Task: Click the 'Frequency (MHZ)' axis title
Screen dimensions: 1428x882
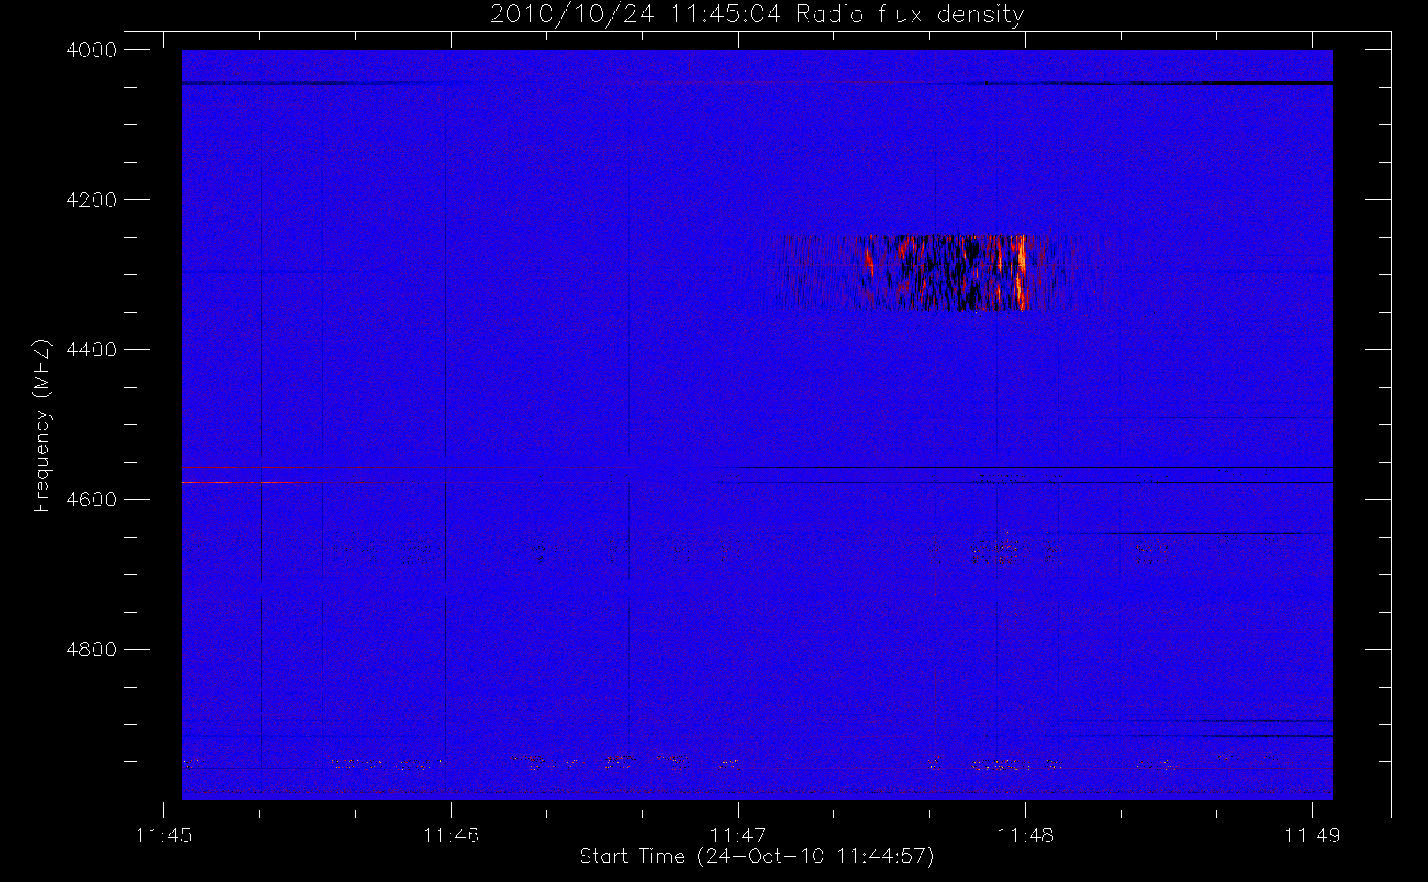Action: point(41,425)
